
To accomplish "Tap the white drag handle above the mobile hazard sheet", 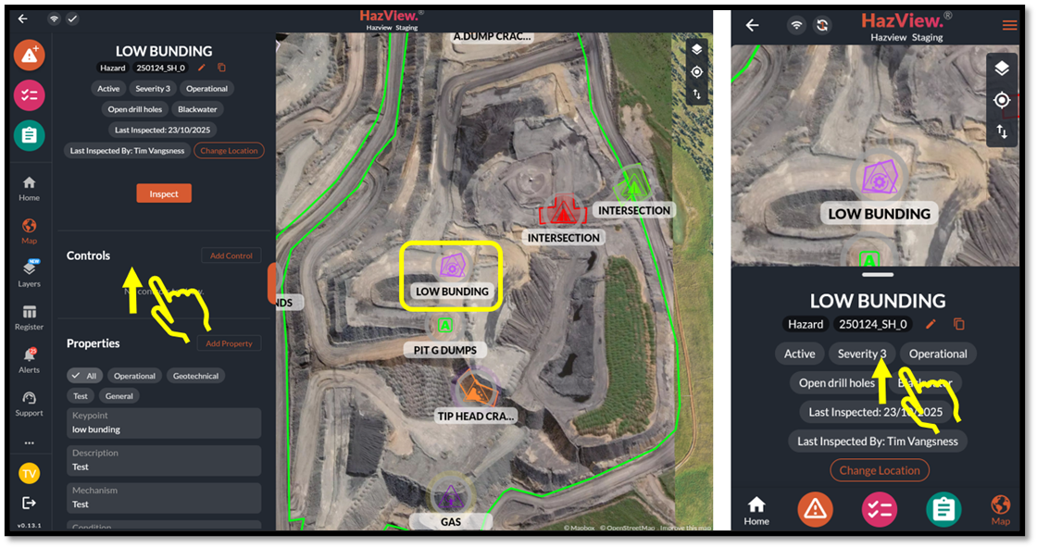I will pyautogui.click(x=877, y=275).
